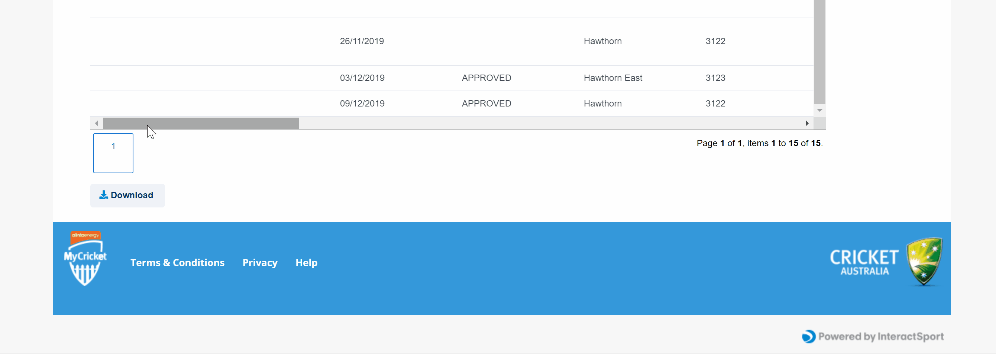
Task: Open Terms & Conditions link
Action: (x=177, y=262)
